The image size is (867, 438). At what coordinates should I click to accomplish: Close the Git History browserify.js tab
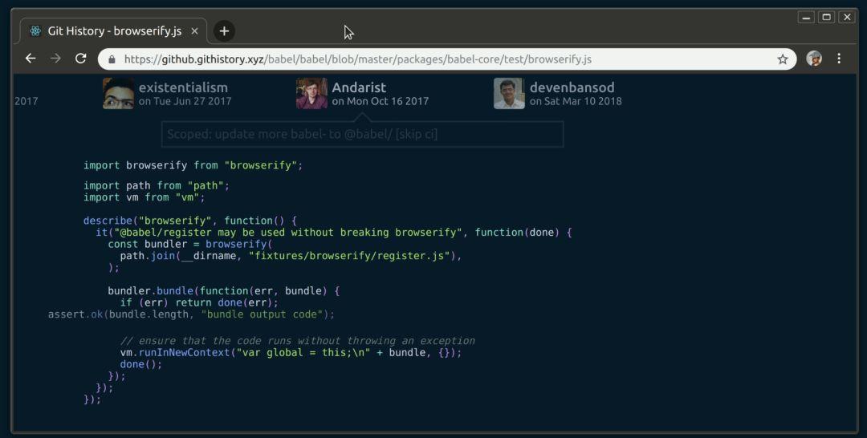click(x=194, y=31)
